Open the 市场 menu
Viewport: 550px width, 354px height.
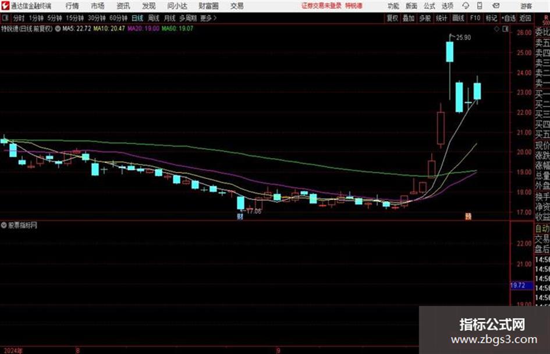click(x=98, y=6)
